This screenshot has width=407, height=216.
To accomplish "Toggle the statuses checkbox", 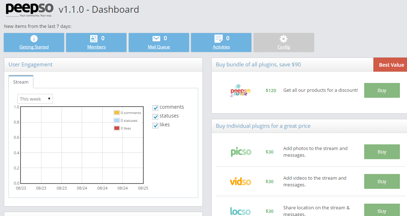I will [155, 116].
